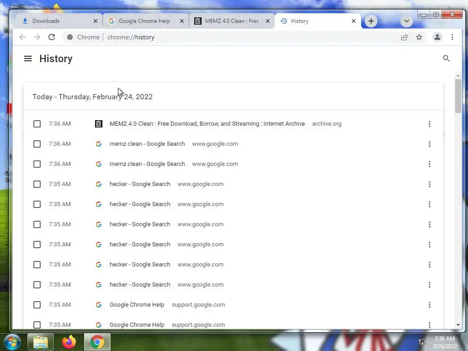Close the History tab
The width and height of the screenshot is (468, 351).
click(354, 21)
